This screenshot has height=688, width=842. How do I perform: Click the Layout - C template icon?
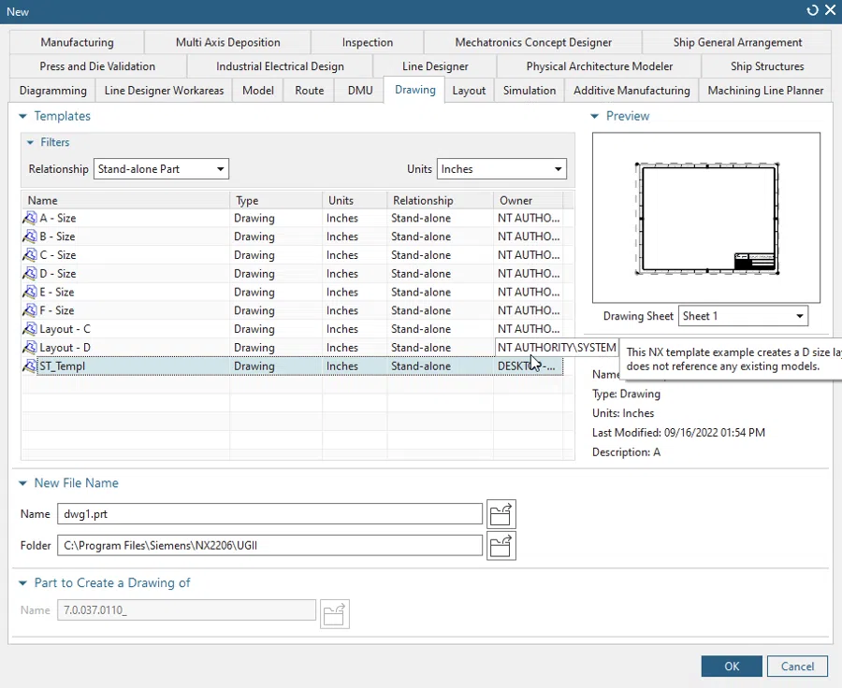click(30, 329)
